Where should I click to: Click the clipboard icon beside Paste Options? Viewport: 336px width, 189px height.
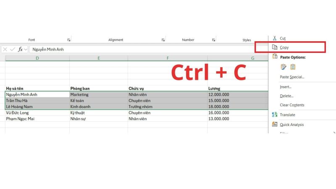275,56
